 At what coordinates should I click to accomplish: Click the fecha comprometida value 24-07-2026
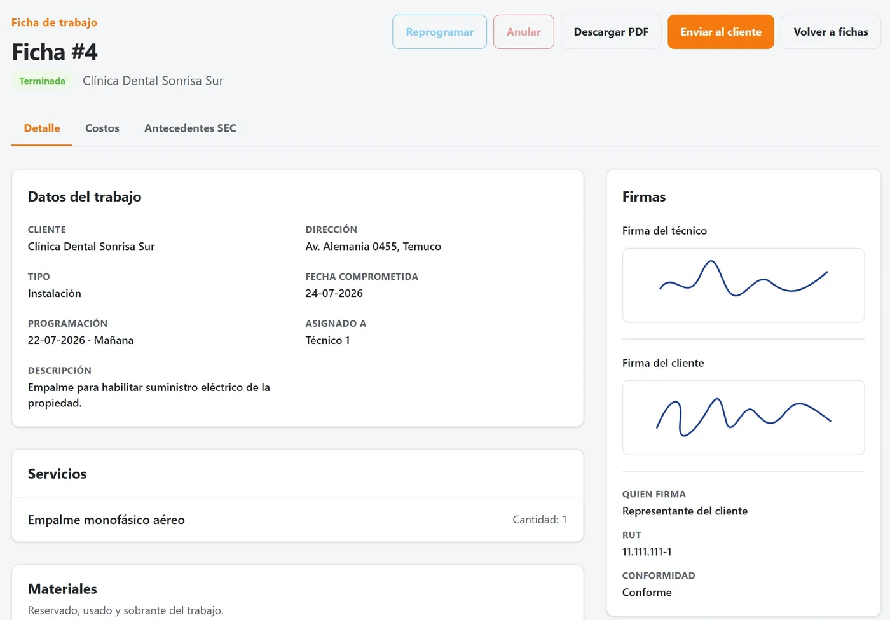point(334,294)
